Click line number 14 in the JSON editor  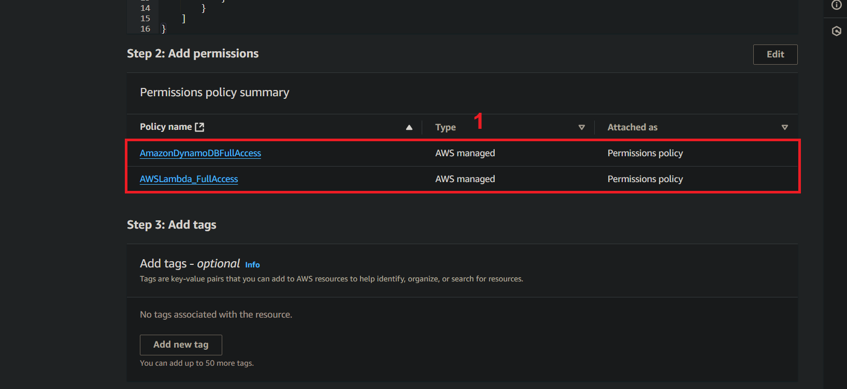[145, 8]
